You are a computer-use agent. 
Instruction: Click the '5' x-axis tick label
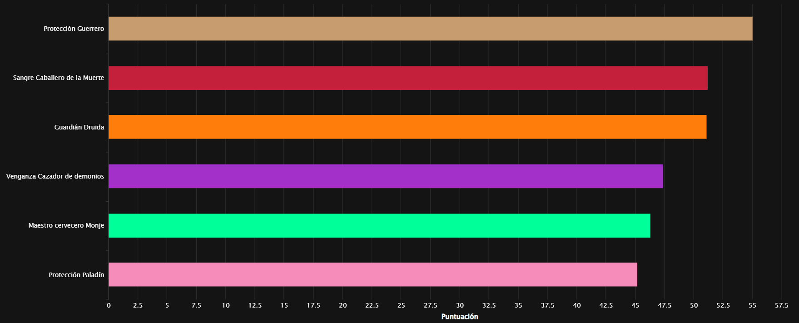point(167,305)
